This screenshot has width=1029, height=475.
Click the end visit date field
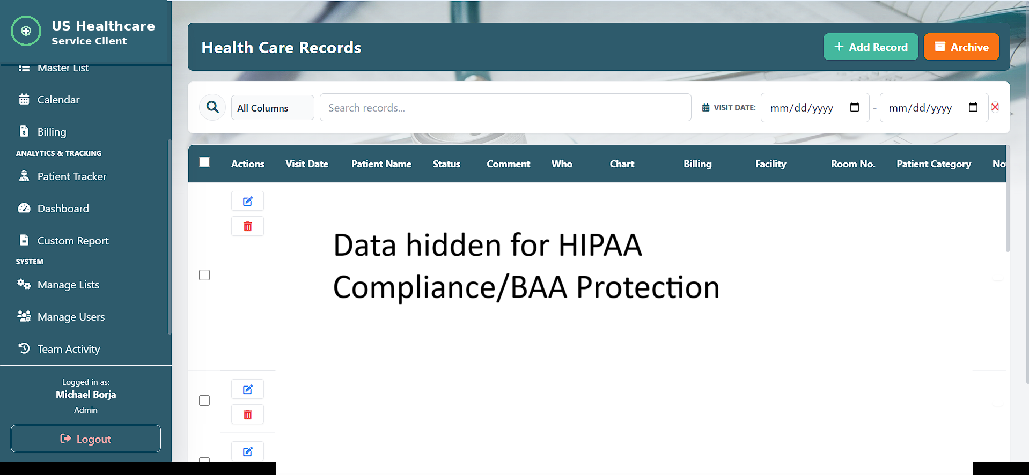[x=934, y=107]
